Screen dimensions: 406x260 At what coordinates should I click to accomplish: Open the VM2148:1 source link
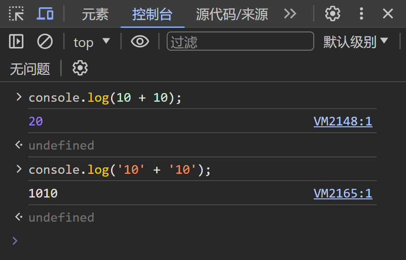(x=343, y=121)
